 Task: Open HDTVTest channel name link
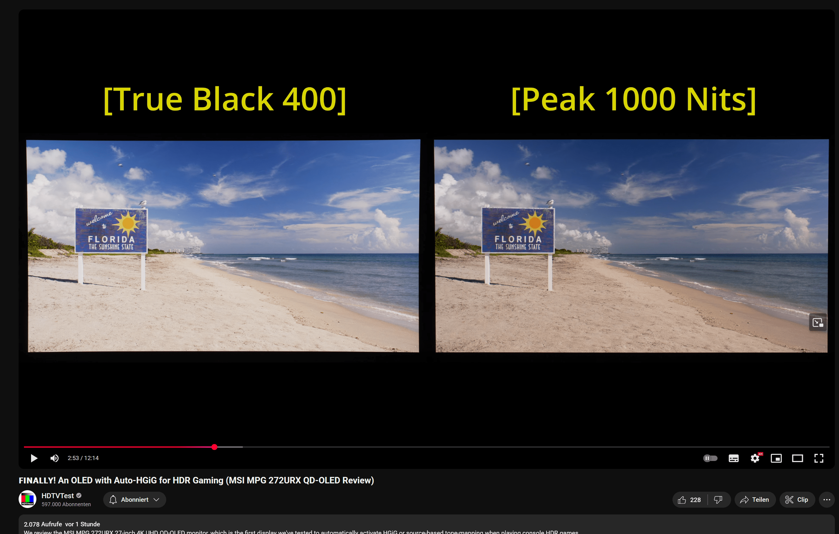click(57, 496)
